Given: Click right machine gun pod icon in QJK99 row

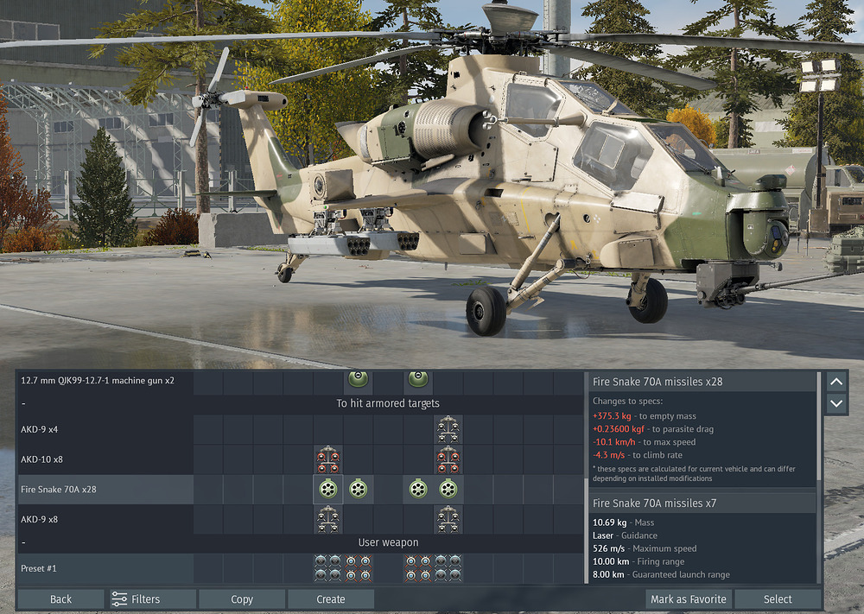Looking at the screenshot, I should point(417,379).
